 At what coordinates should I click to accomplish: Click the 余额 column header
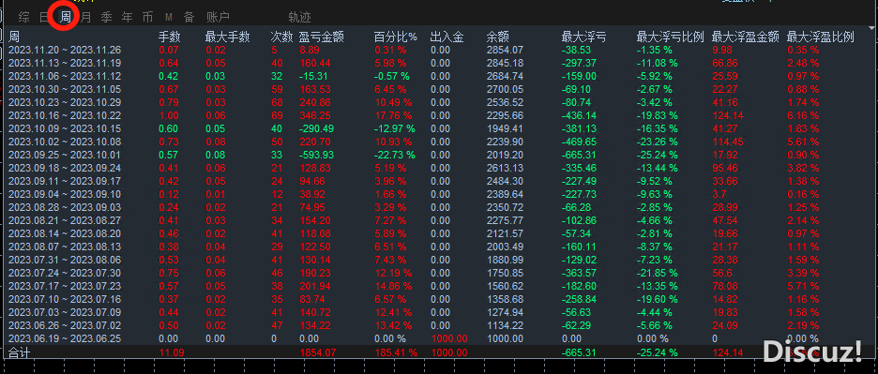[x=498, y=37]
